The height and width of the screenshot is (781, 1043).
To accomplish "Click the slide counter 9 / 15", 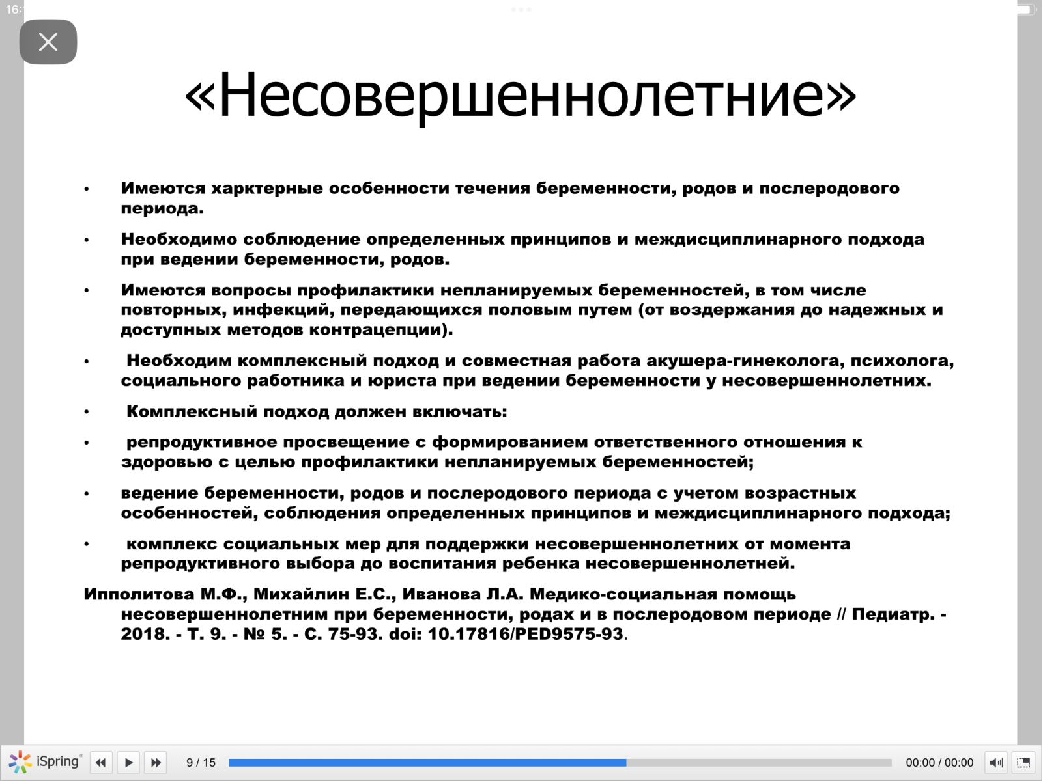I will [201, 762].
